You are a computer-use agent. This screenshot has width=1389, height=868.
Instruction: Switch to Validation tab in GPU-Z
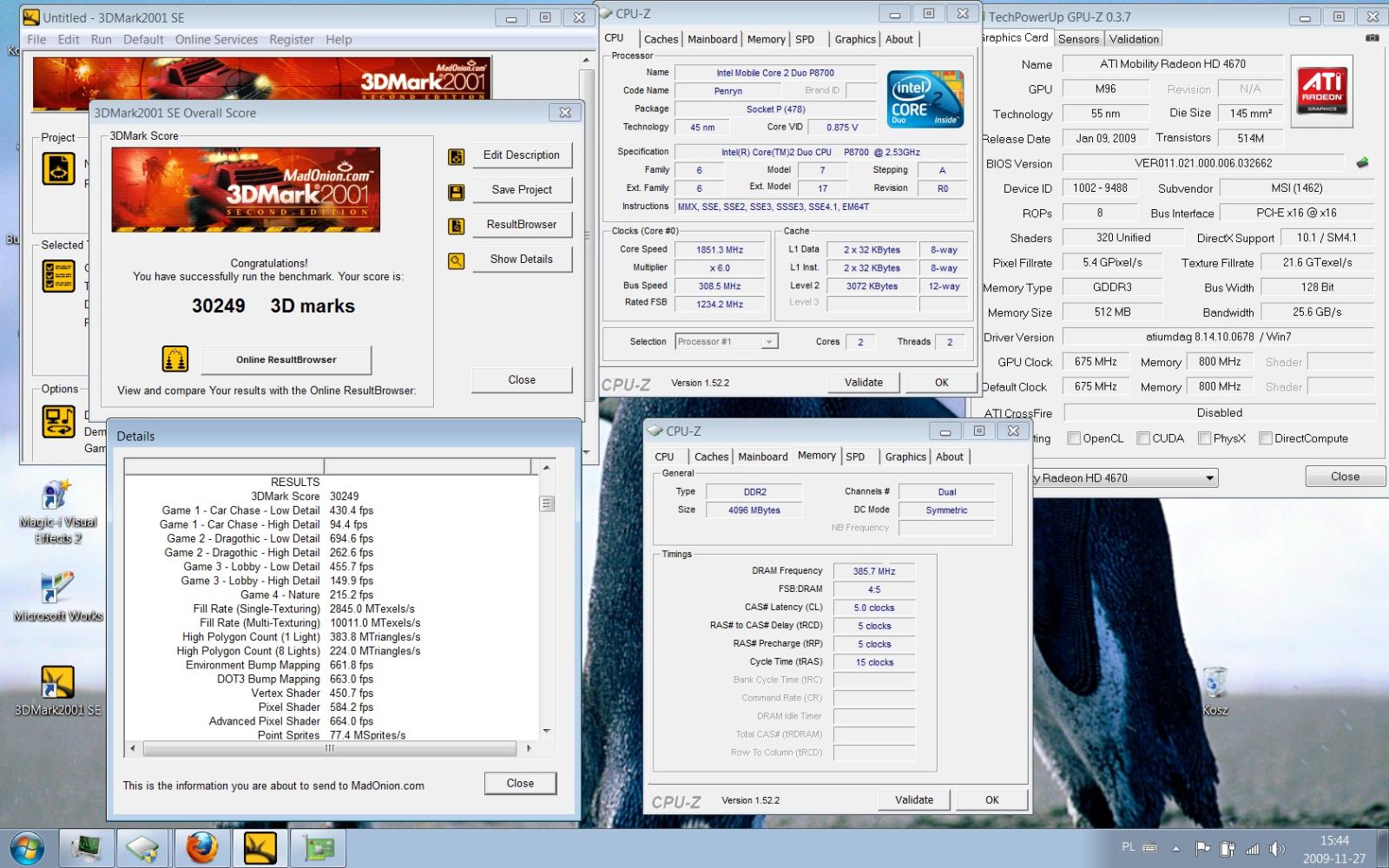tap(1134, 39)
